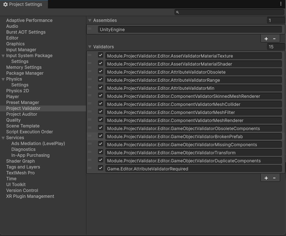The image size is (286, 236).
Task: Collapse Input System Package tree node
Action: (3, 56)
